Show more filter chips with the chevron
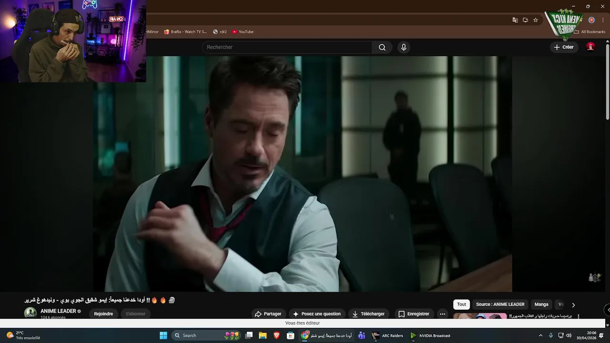 573,305
